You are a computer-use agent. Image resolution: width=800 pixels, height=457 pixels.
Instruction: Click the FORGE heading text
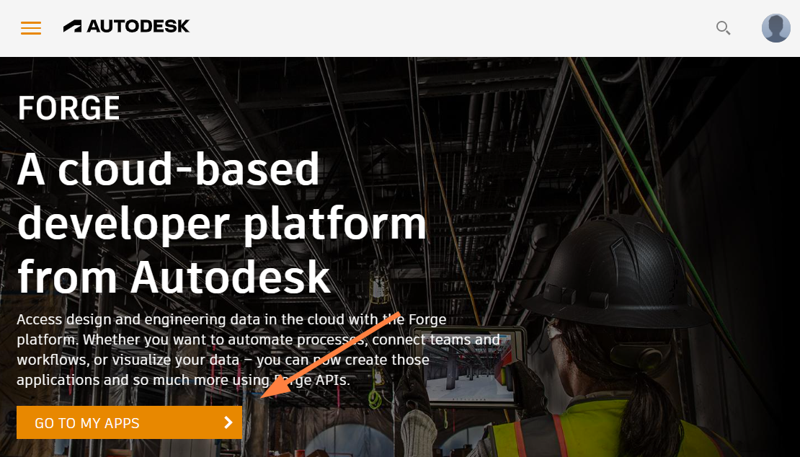69,107
